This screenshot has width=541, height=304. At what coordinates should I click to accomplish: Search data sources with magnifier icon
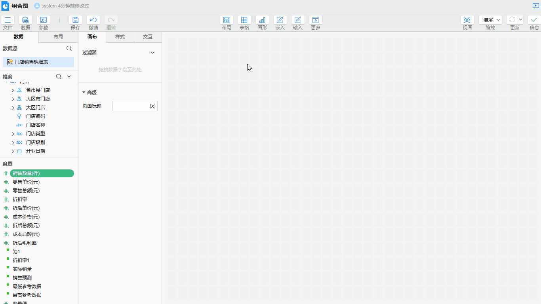pos(69,48)
